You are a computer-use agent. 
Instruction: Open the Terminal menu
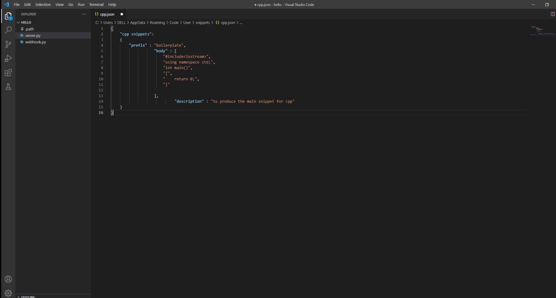(x=96, y=4)
